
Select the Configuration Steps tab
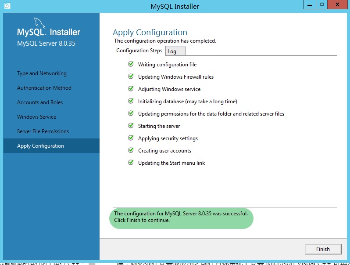(139, 51)
